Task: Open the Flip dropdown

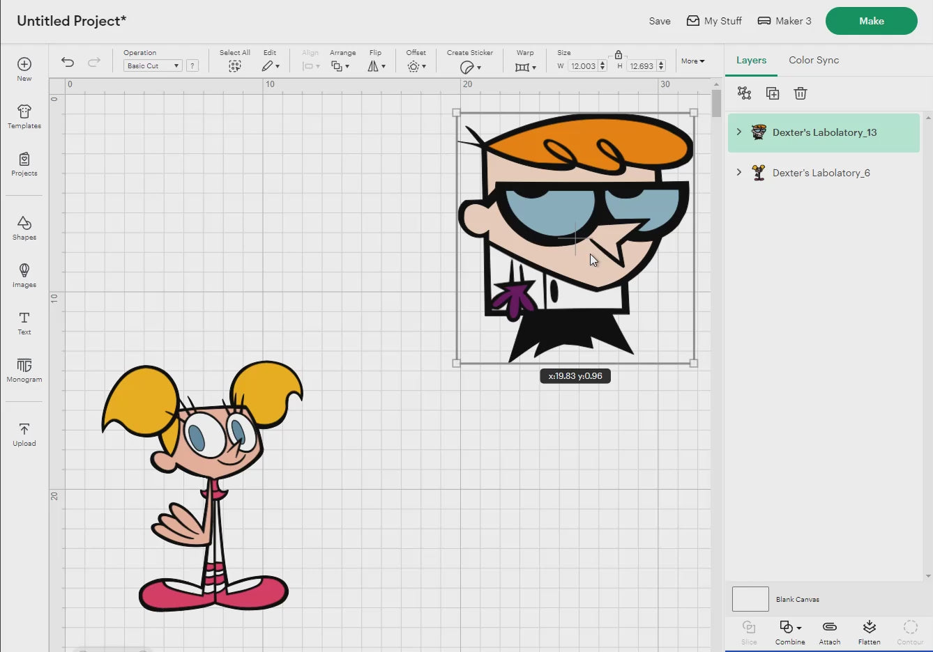Action: click(x=377, y=66)
